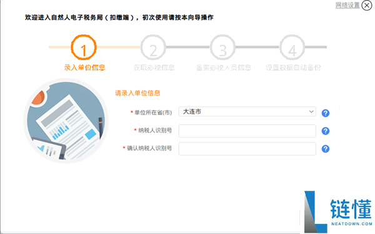
Task: Show help for 确认纳税人识别号
Action: pyautogui.click(x=325, y=149)
